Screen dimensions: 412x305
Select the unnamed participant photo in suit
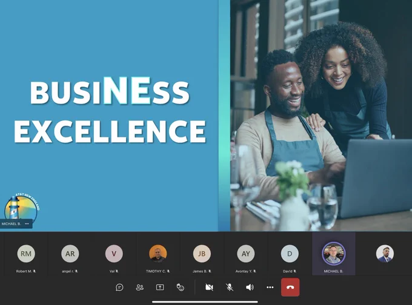[385, 254]
